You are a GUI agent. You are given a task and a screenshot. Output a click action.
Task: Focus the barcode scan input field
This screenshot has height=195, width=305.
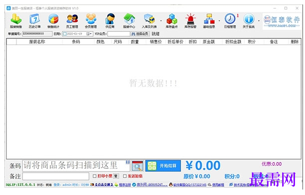[76, 166]
